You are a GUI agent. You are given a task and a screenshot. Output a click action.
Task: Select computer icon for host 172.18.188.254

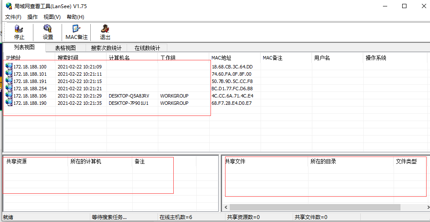[9, 89]
